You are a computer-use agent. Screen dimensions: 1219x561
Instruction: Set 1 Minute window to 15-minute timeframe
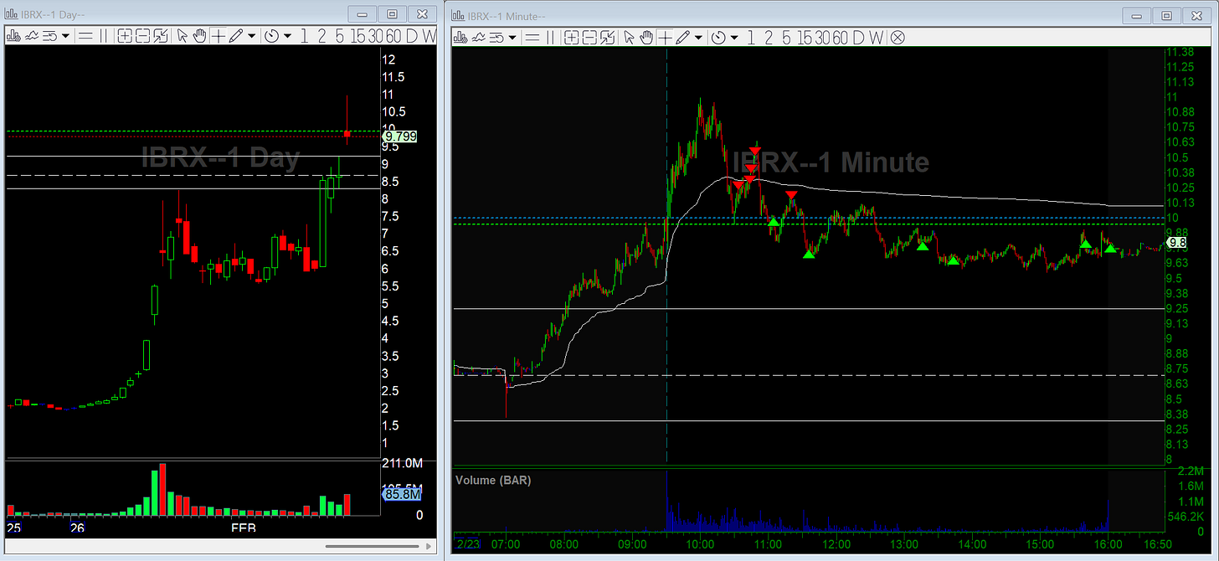coord(804,38)
